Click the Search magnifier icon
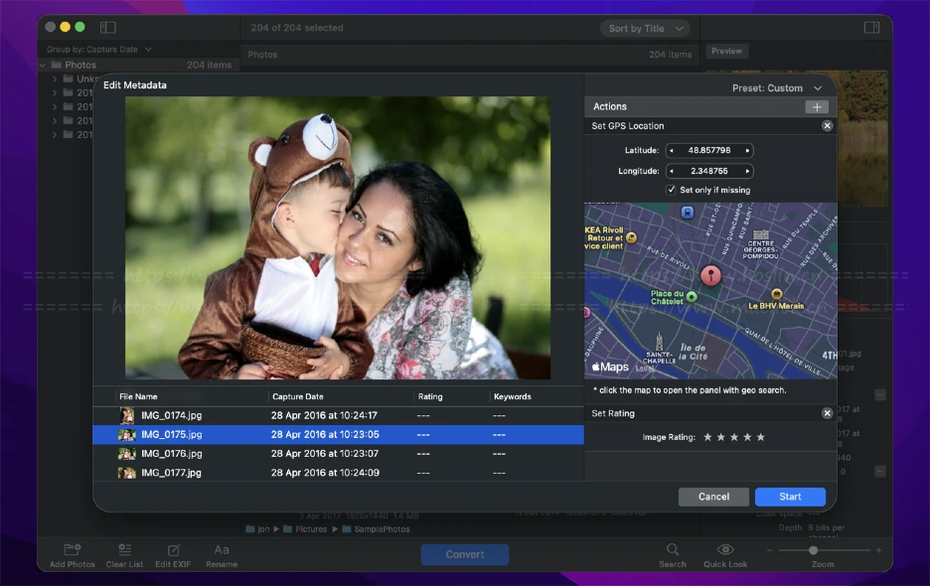Screen dimensions: 930x586 [x=673, y=550]
